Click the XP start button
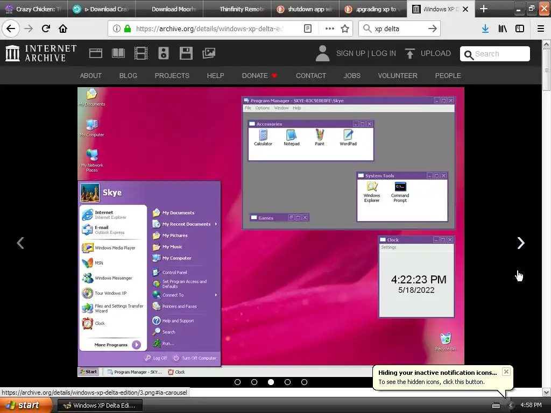This screenshot has height=413, width=551. pyautogui.click(x=26, y=405)
